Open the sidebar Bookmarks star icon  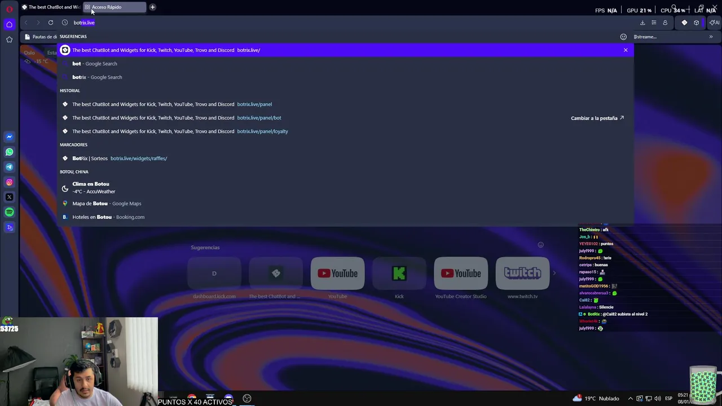point(9,39)
